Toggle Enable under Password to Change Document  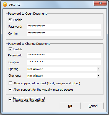pyautogui.click(x=10, y=49)
